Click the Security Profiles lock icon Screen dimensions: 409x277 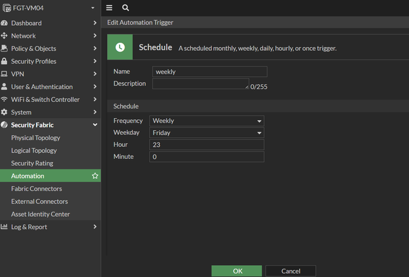tap(4, 62)
